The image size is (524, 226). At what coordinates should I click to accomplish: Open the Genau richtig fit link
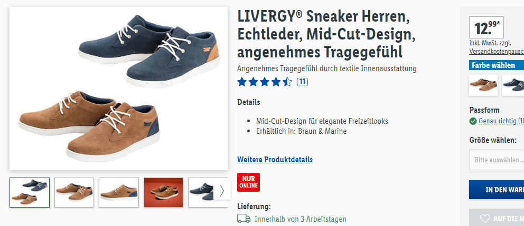click(501, 121)
